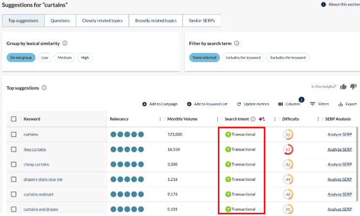Select Medium lexical similarity grouping

pos(64,57)
